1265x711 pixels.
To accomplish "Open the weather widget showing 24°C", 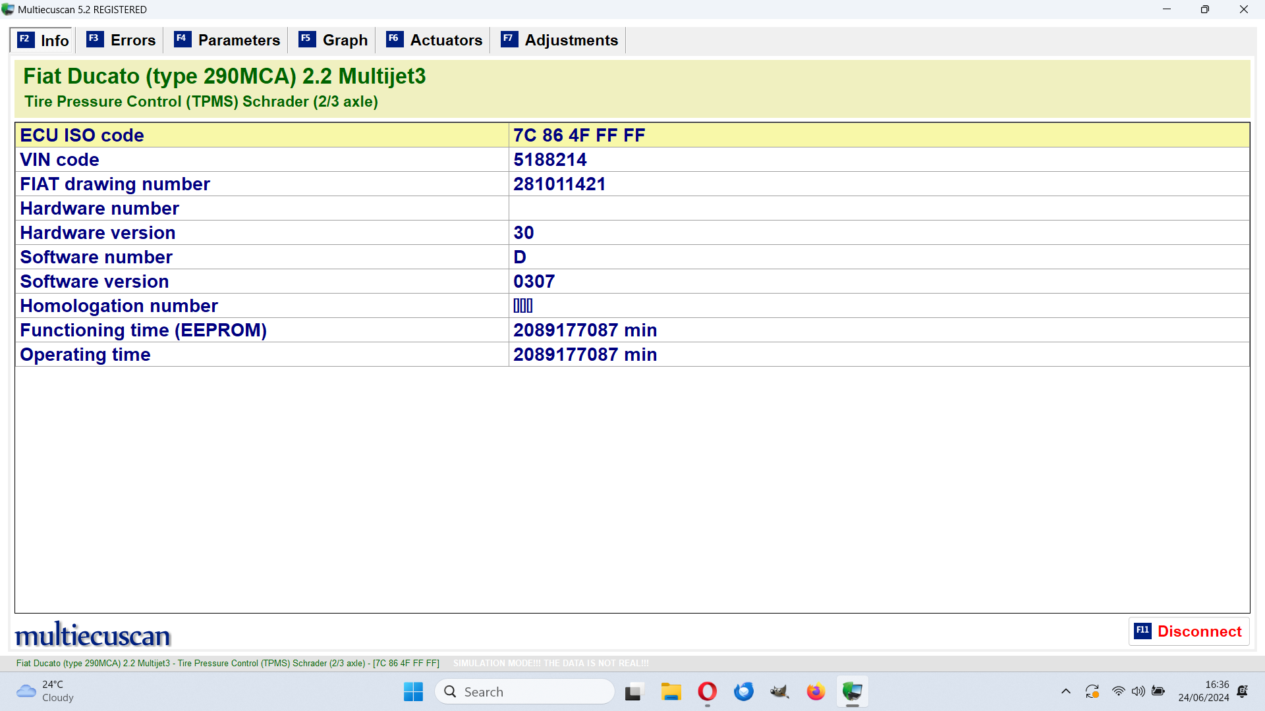I will (x=45, y=692).
